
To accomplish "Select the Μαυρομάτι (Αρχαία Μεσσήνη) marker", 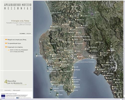I will point(73,36).
